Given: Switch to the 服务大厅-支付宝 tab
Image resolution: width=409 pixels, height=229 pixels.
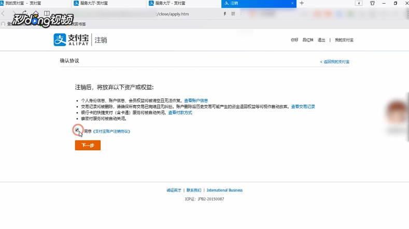Looking at the screenshot, I should (109, 3).
